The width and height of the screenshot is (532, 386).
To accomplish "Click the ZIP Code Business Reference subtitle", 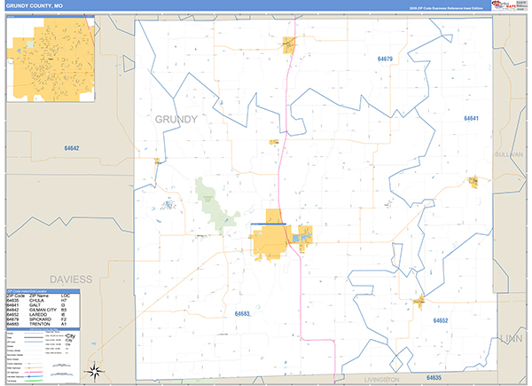I will click(446, 8).
